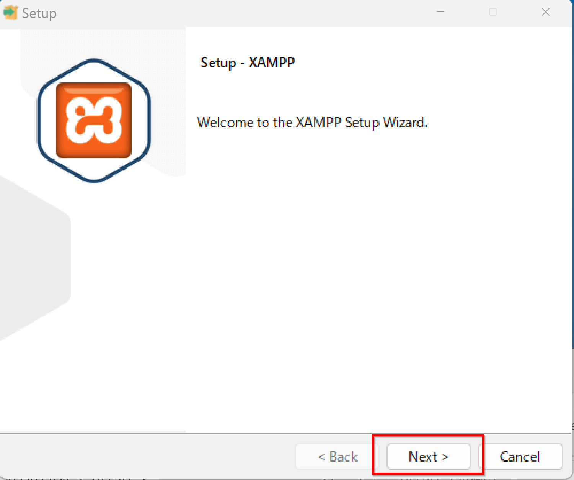Click the 'Setup - XAMPP' heading

coord(248,62)
